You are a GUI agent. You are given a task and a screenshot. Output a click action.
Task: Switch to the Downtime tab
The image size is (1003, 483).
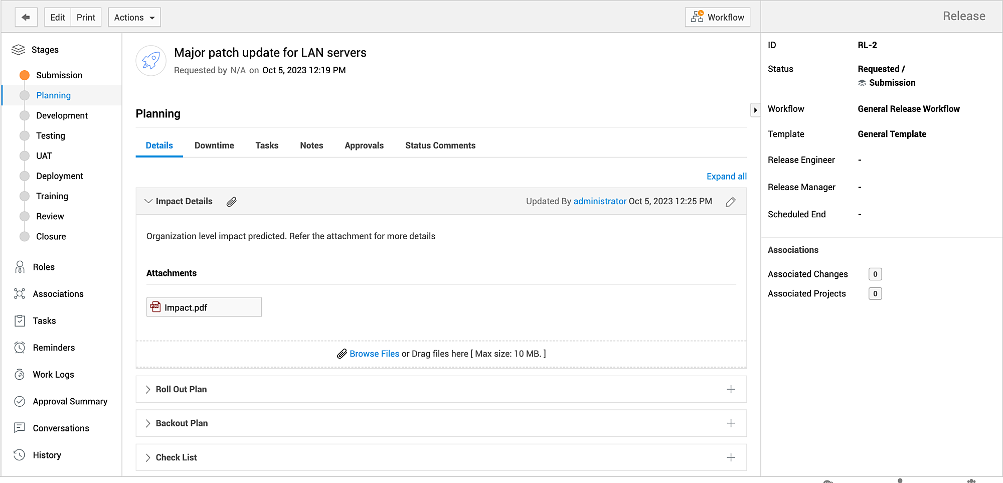[214, 145]
